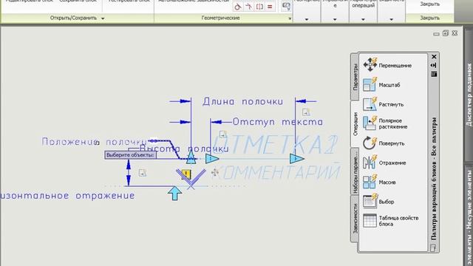
Task: Click the upward cyan flip grip arrow
Action: click(174, 193)
